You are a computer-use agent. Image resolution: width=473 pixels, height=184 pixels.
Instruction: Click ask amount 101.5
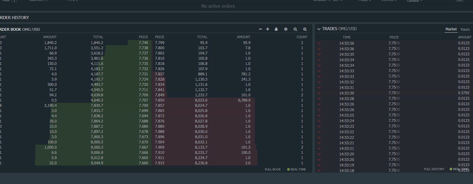pos(246,147)
